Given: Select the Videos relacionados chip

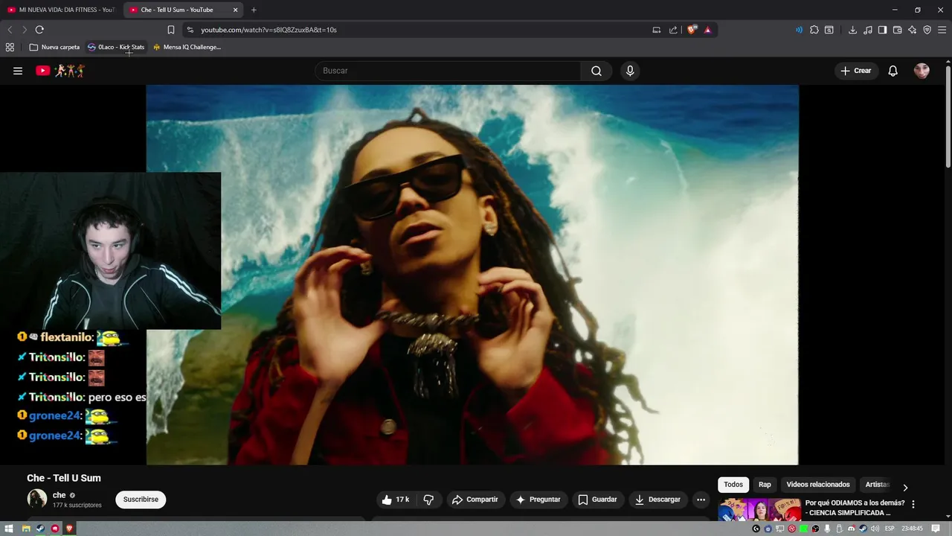Looking at the screenshot, I should pos(818,485).
